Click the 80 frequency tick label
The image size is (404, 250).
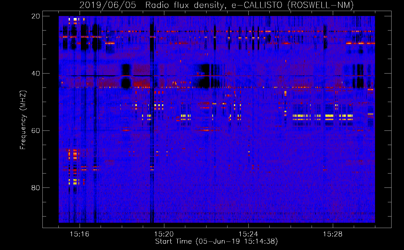pos(36,188)
